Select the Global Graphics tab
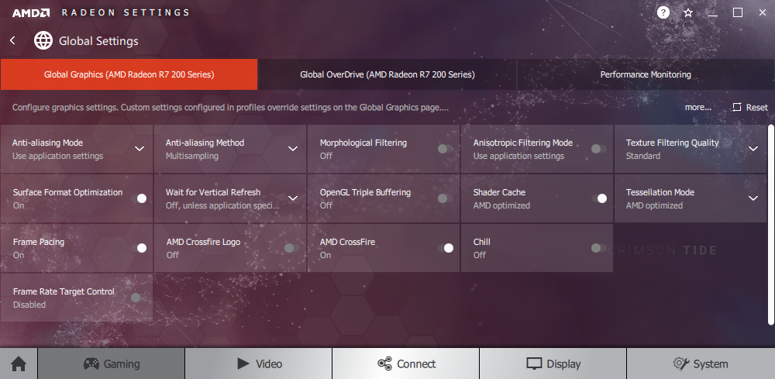 (129, 74)
